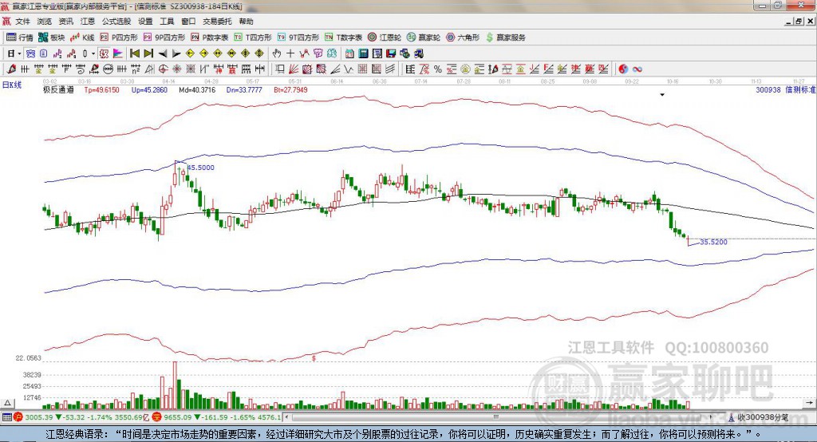Click the 沪 Shanghai index badge
The height and width of the screenshot is (442, 817).
tap(18, 417)
